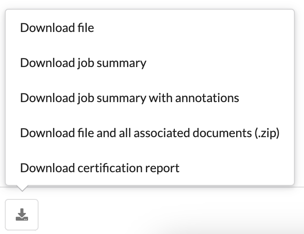The height and width of the screenshot is (234, 304).
Task: Click the (.zip) download menu item
Action: pos(150,133)
